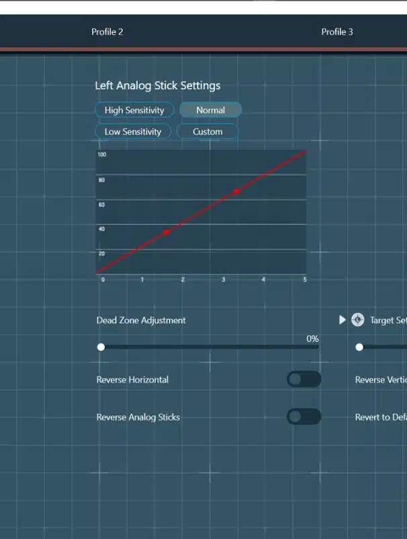Click the 0% dead zone value
Screen dimensions: 407x539
[x=312, y=339]
